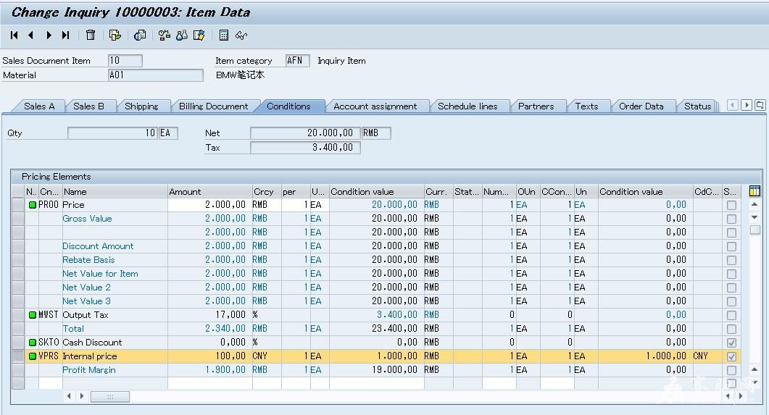
Task: Toggle checkbox in Discount Amount row
Action: pos(731,246)
